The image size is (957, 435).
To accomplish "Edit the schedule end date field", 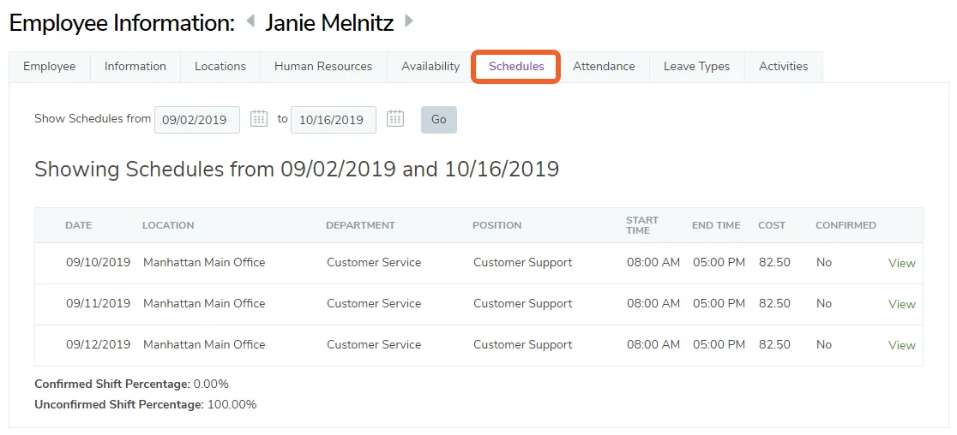I will pyautogui.click(x=334, y=119).
